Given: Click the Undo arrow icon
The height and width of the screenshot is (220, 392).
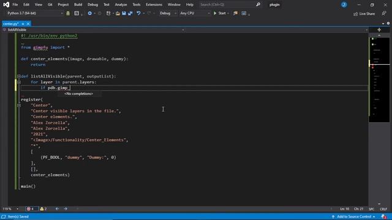Looking at the screenshot, I should click(138, 13).
